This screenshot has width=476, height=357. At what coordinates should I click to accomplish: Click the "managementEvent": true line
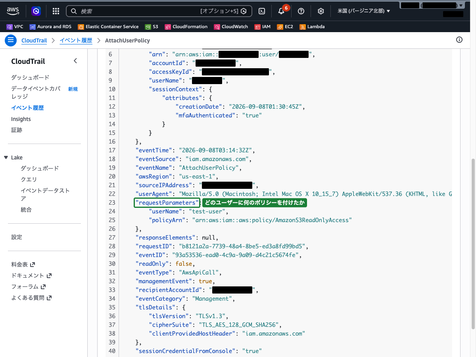[175, 281]
